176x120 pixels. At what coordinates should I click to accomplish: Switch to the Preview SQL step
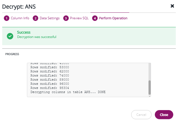point(79,18)
